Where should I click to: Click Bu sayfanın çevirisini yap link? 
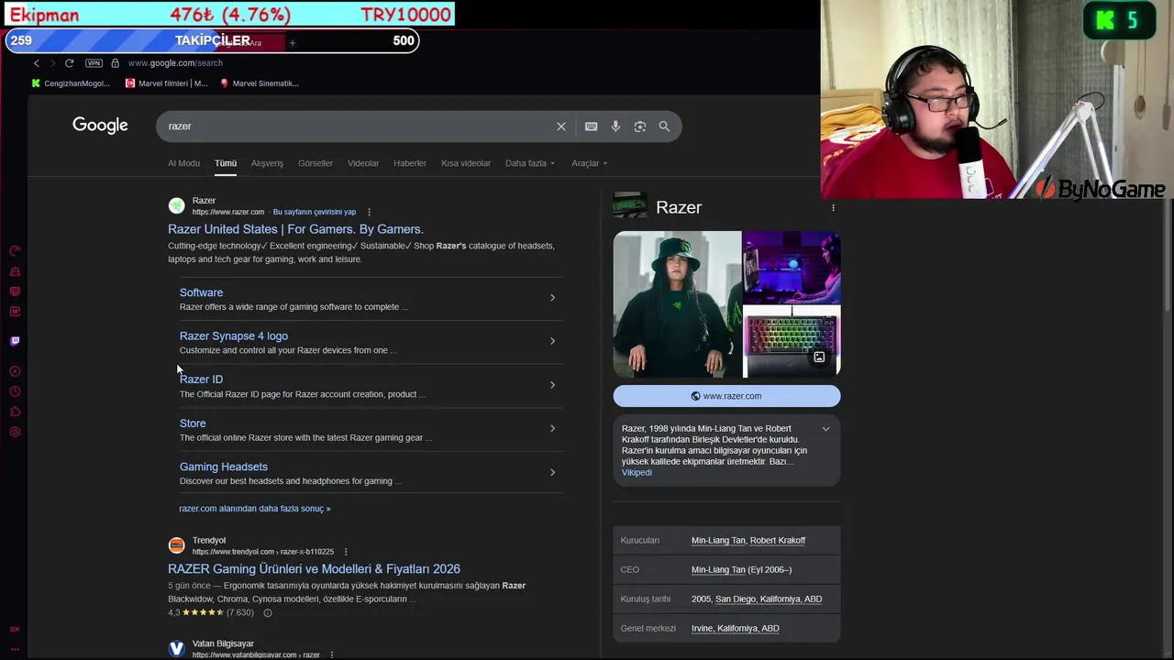coord(315,212)
